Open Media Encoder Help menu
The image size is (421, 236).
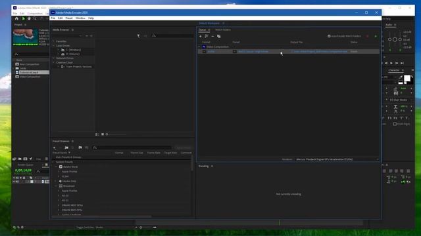click(x=91, y=18)
